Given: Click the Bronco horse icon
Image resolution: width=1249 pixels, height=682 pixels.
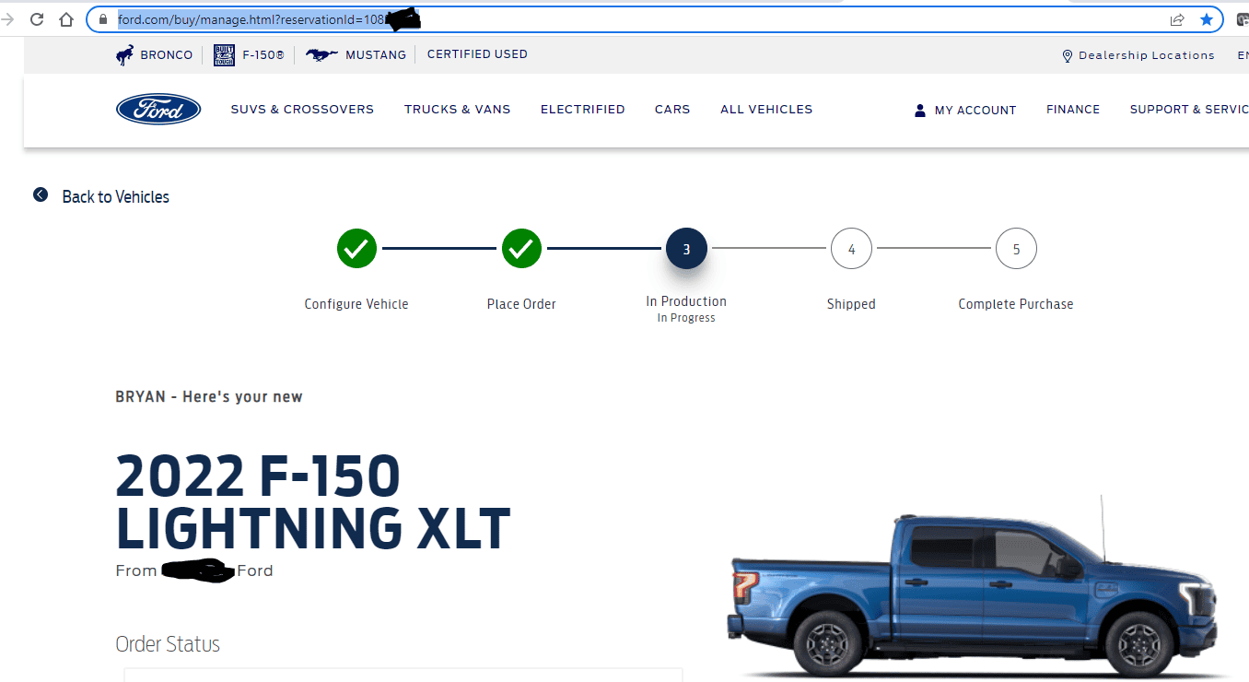Looking at the screenshot, I should 124,55.
